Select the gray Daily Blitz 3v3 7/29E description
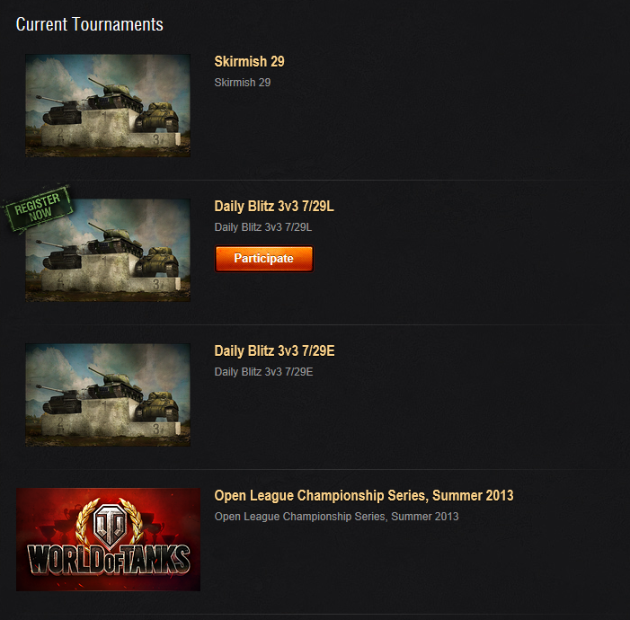The image size is (630, 620). coord(263,372)
